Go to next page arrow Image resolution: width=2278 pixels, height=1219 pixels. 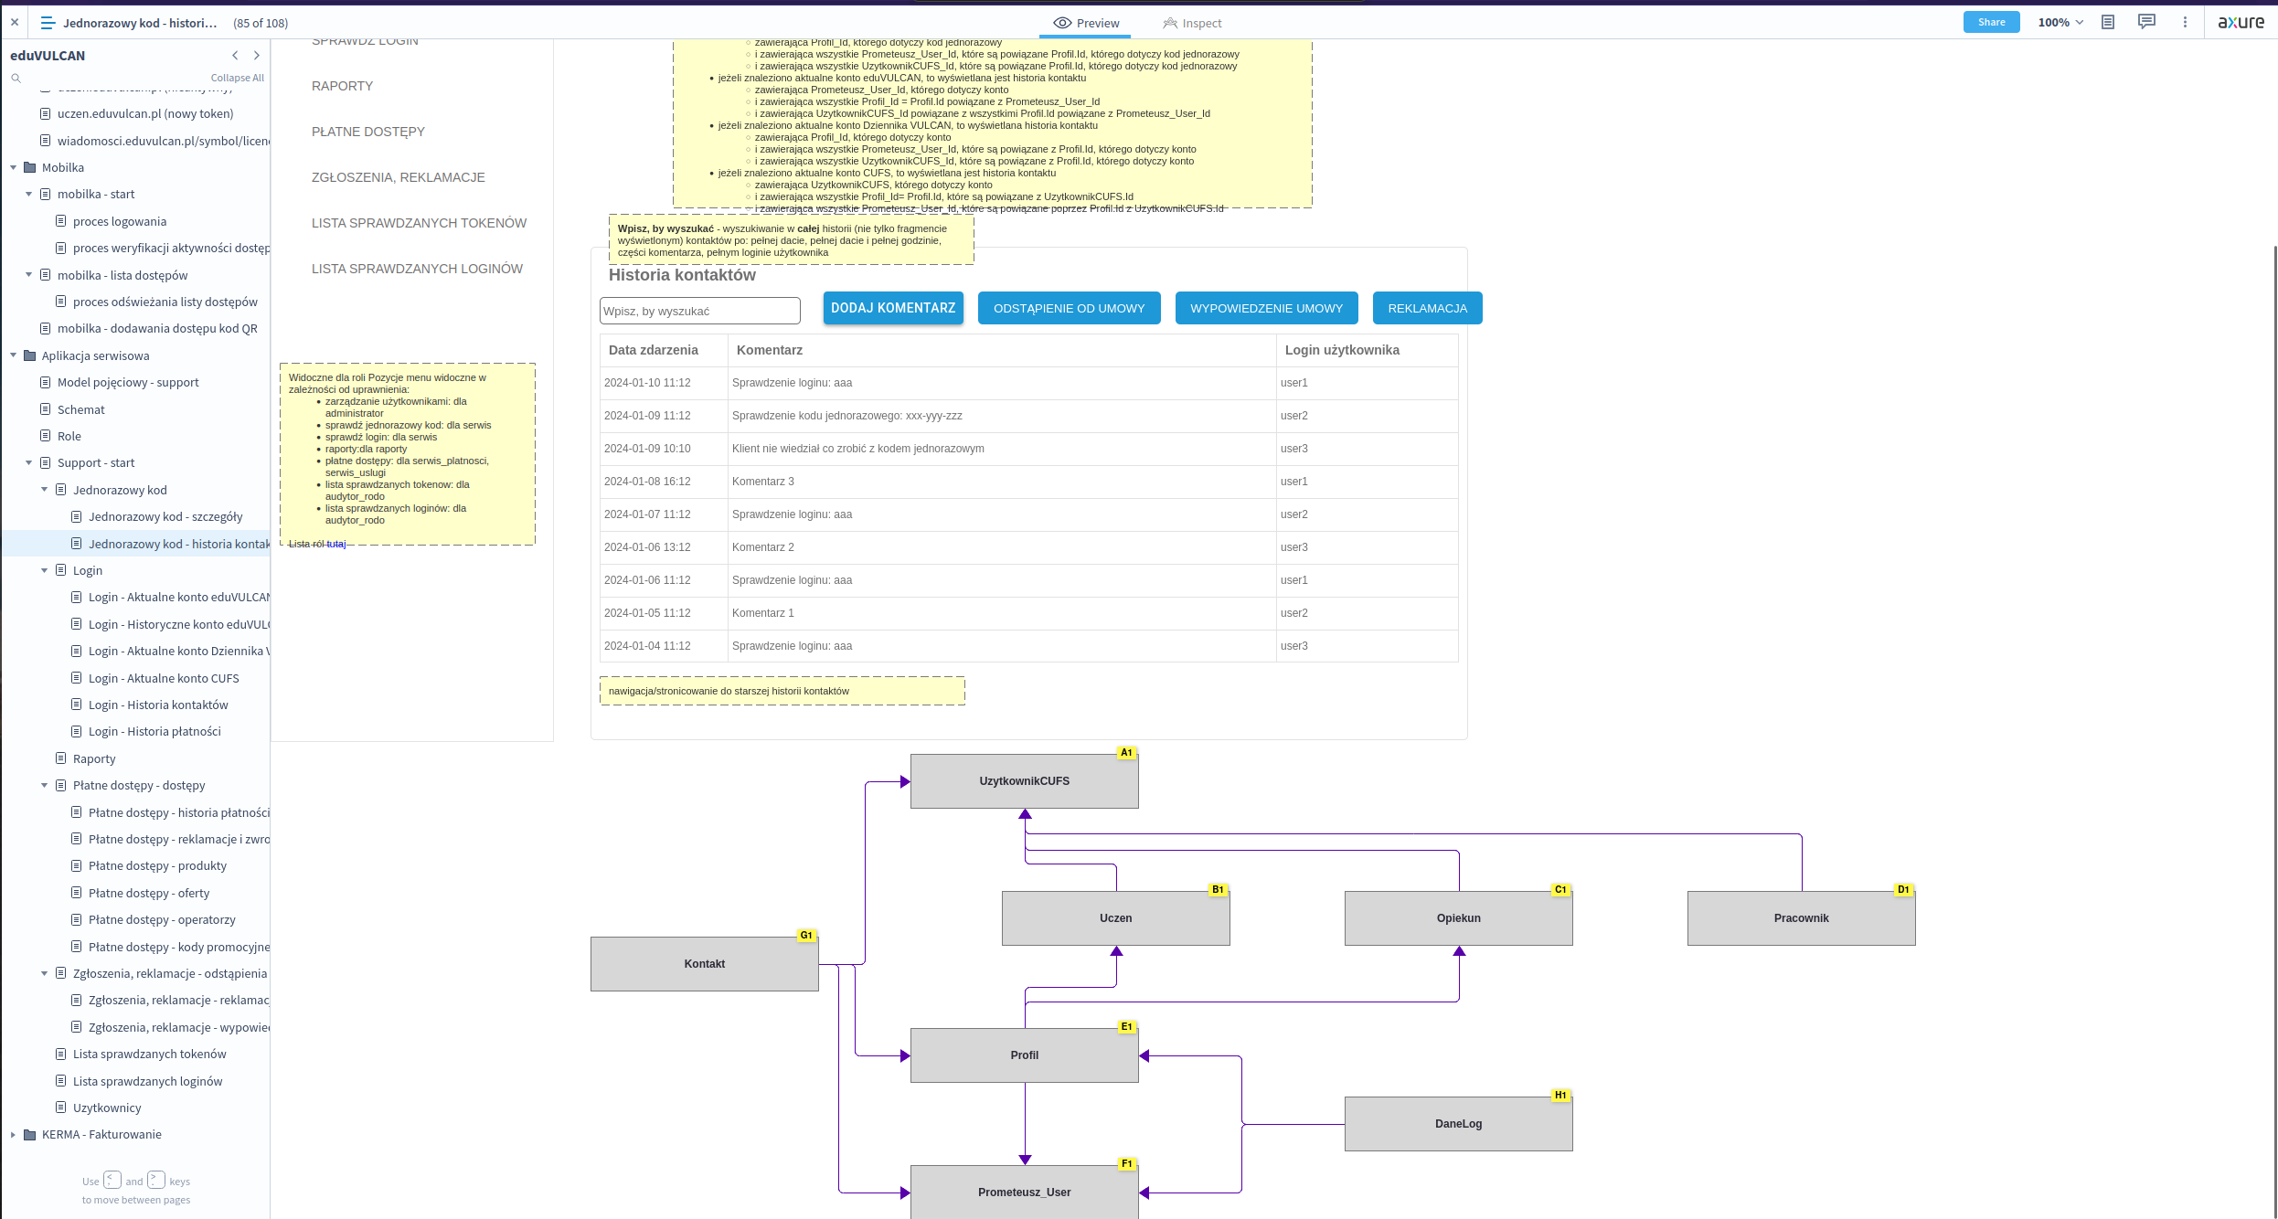pos(257,56)
